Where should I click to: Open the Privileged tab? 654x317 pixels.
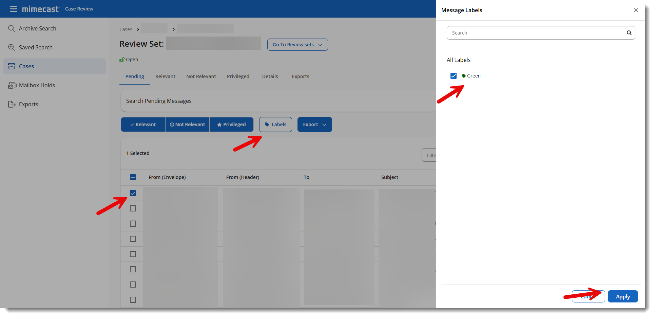click(x=238, y=76)
